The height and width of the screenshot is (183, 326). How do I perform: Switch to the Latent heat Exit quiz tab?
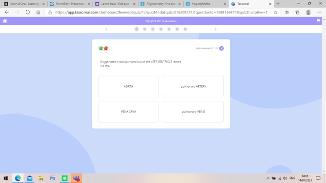click(x=115, y=4)
